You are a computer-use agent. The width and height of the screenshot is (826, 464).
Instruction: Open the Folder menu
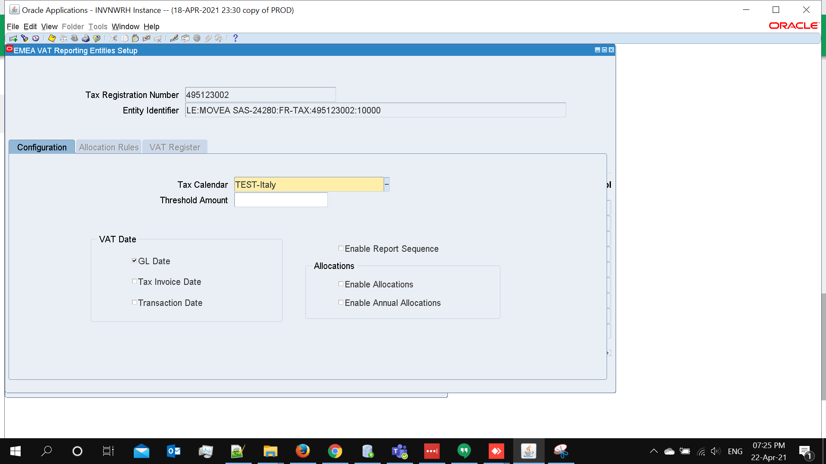pyautogui.click(x=73, y=27)
